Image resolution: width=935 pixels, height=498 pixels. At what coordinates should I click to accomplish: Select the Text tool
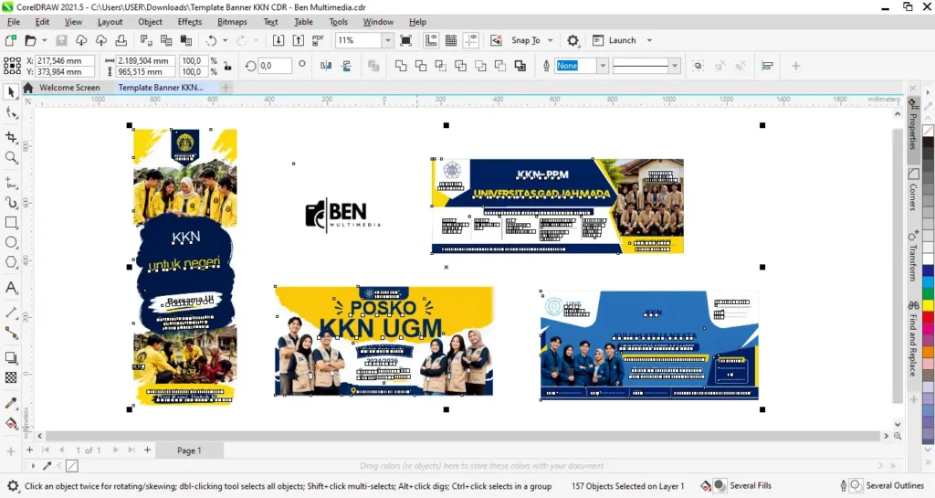(11, 288)
